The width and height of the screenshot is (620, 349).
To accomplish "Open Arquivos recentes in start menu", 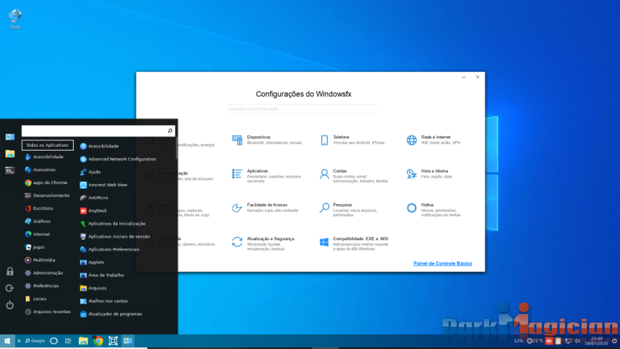I will [47, 312].
